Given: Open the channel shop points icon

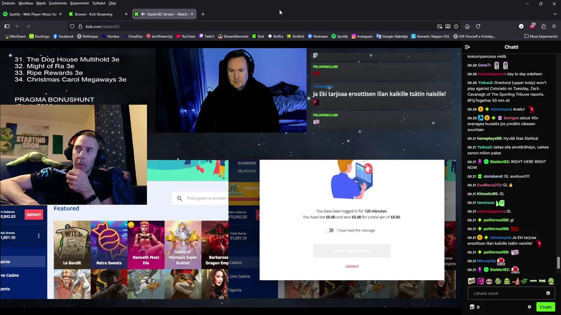Looking at the screenshot, I should [x=472, y=307].
